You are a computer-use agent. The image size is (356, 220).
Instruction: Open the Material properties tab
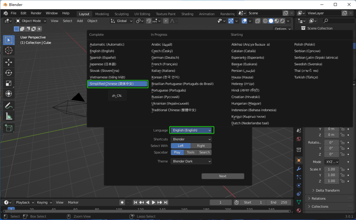299,210
